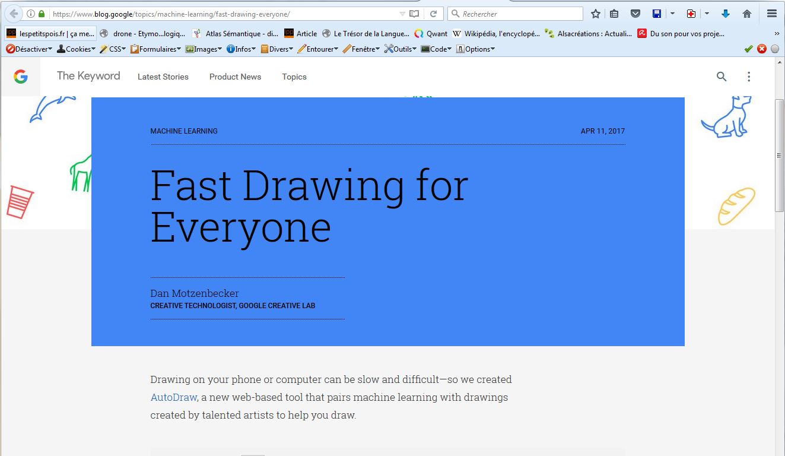Open the Wikipédia bookmark
Screen dimensions: 785x456
pyautogui.click(x=496, y=34)
